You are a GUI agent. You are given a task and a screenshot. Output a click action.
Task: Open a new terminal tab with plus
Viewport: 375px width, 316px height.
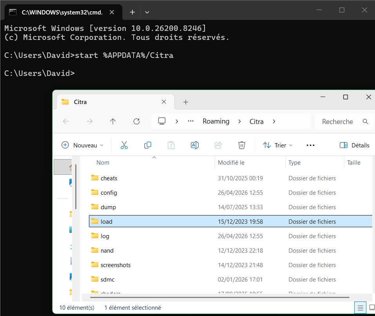tap(132, 12)
